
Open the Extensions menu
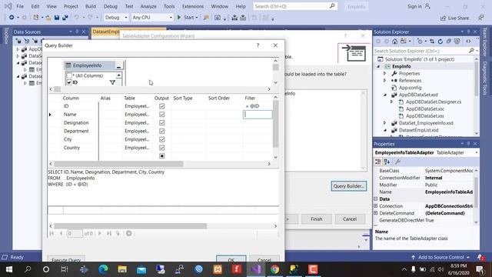pyautogui.click(x=193, y=6)
